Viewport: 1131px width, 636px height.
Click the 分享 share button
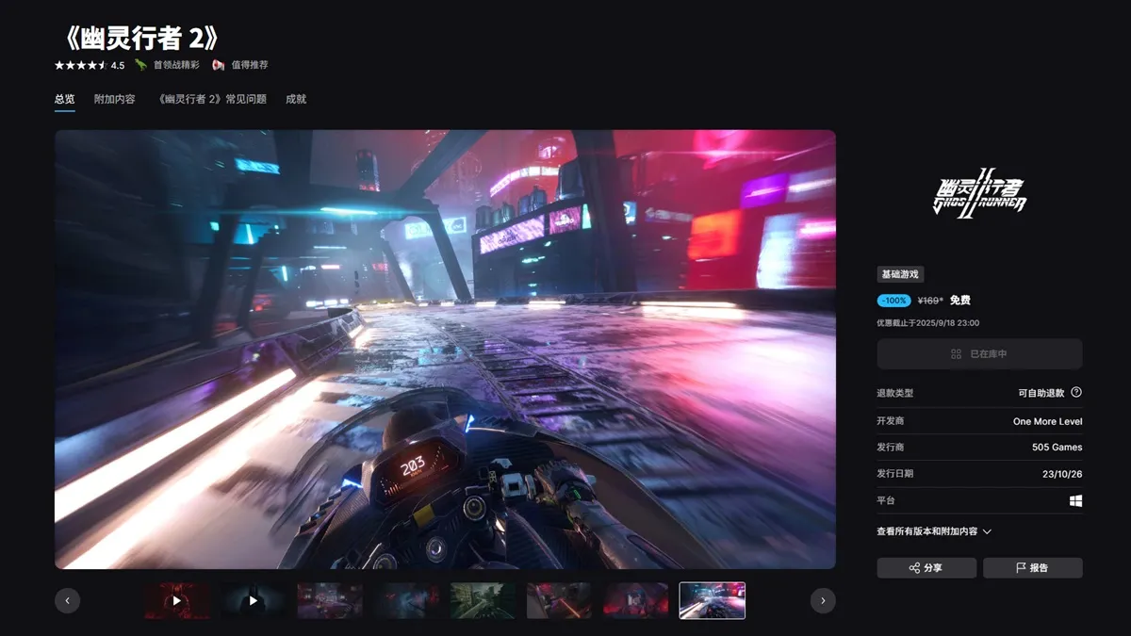coord(926,568)
